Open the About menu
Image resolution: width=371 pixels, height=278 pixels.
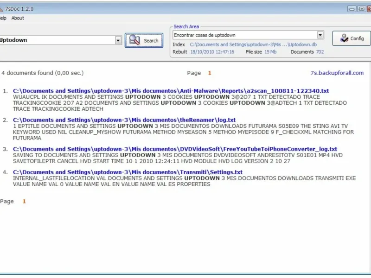point(18,18)
